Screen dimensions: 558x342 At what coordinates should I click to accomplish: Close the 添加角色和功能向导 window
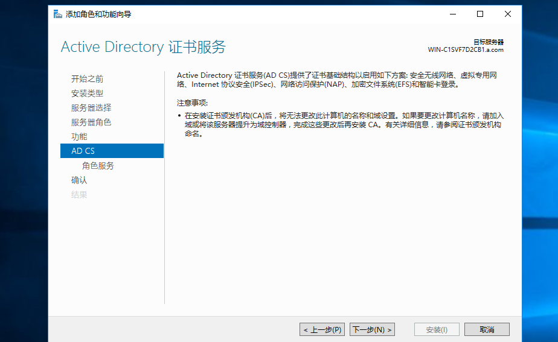pyautogui.click(x=508, y=14)
